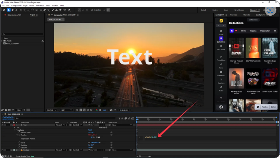Open the Effect menu

tap(32, 5)
